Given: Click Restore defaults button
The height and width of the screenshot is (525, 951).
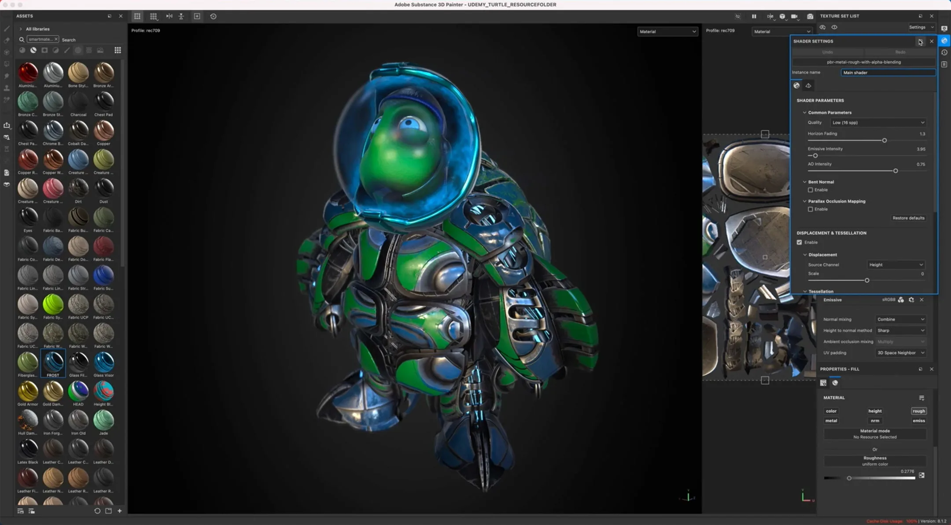Looking at the screenshot, I should coord(908,218).
